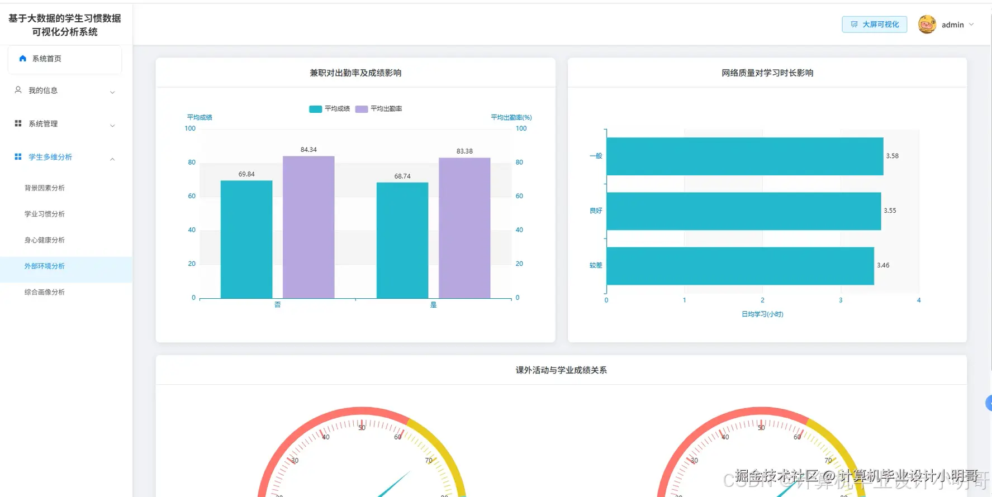Screen dimensions: 992x497
Task: Toggle 平均成绩 legend swatch
Action: [x=315, y=109]
